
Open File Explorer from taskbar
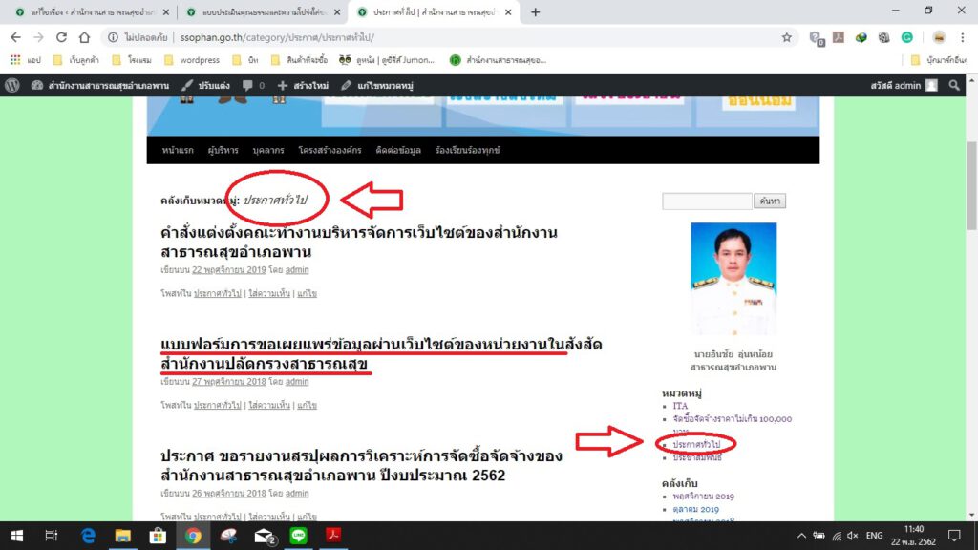[x=123, y=536]
